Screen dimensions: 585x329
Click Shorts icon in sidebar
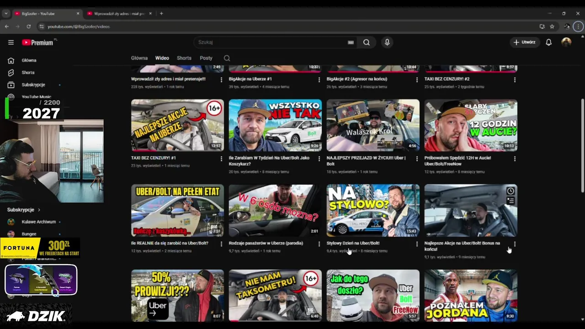11,73
